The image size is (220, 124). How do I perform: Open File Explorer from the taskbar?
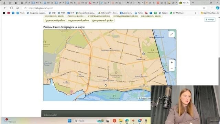click(121, 121)
